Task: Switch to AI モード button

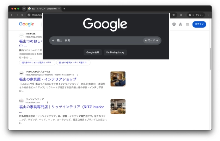Action: 152,40
